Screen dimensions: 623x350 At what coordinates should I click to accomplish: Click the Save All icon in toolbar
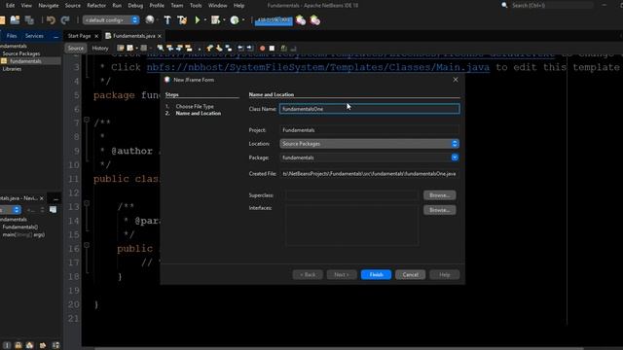tap(29, 20)
